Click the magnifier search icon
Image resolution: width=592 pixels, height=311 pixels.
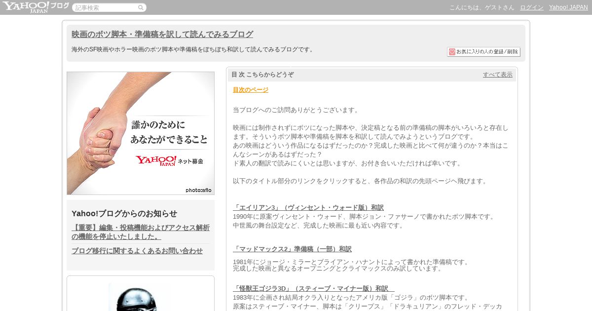coord(141,7)
